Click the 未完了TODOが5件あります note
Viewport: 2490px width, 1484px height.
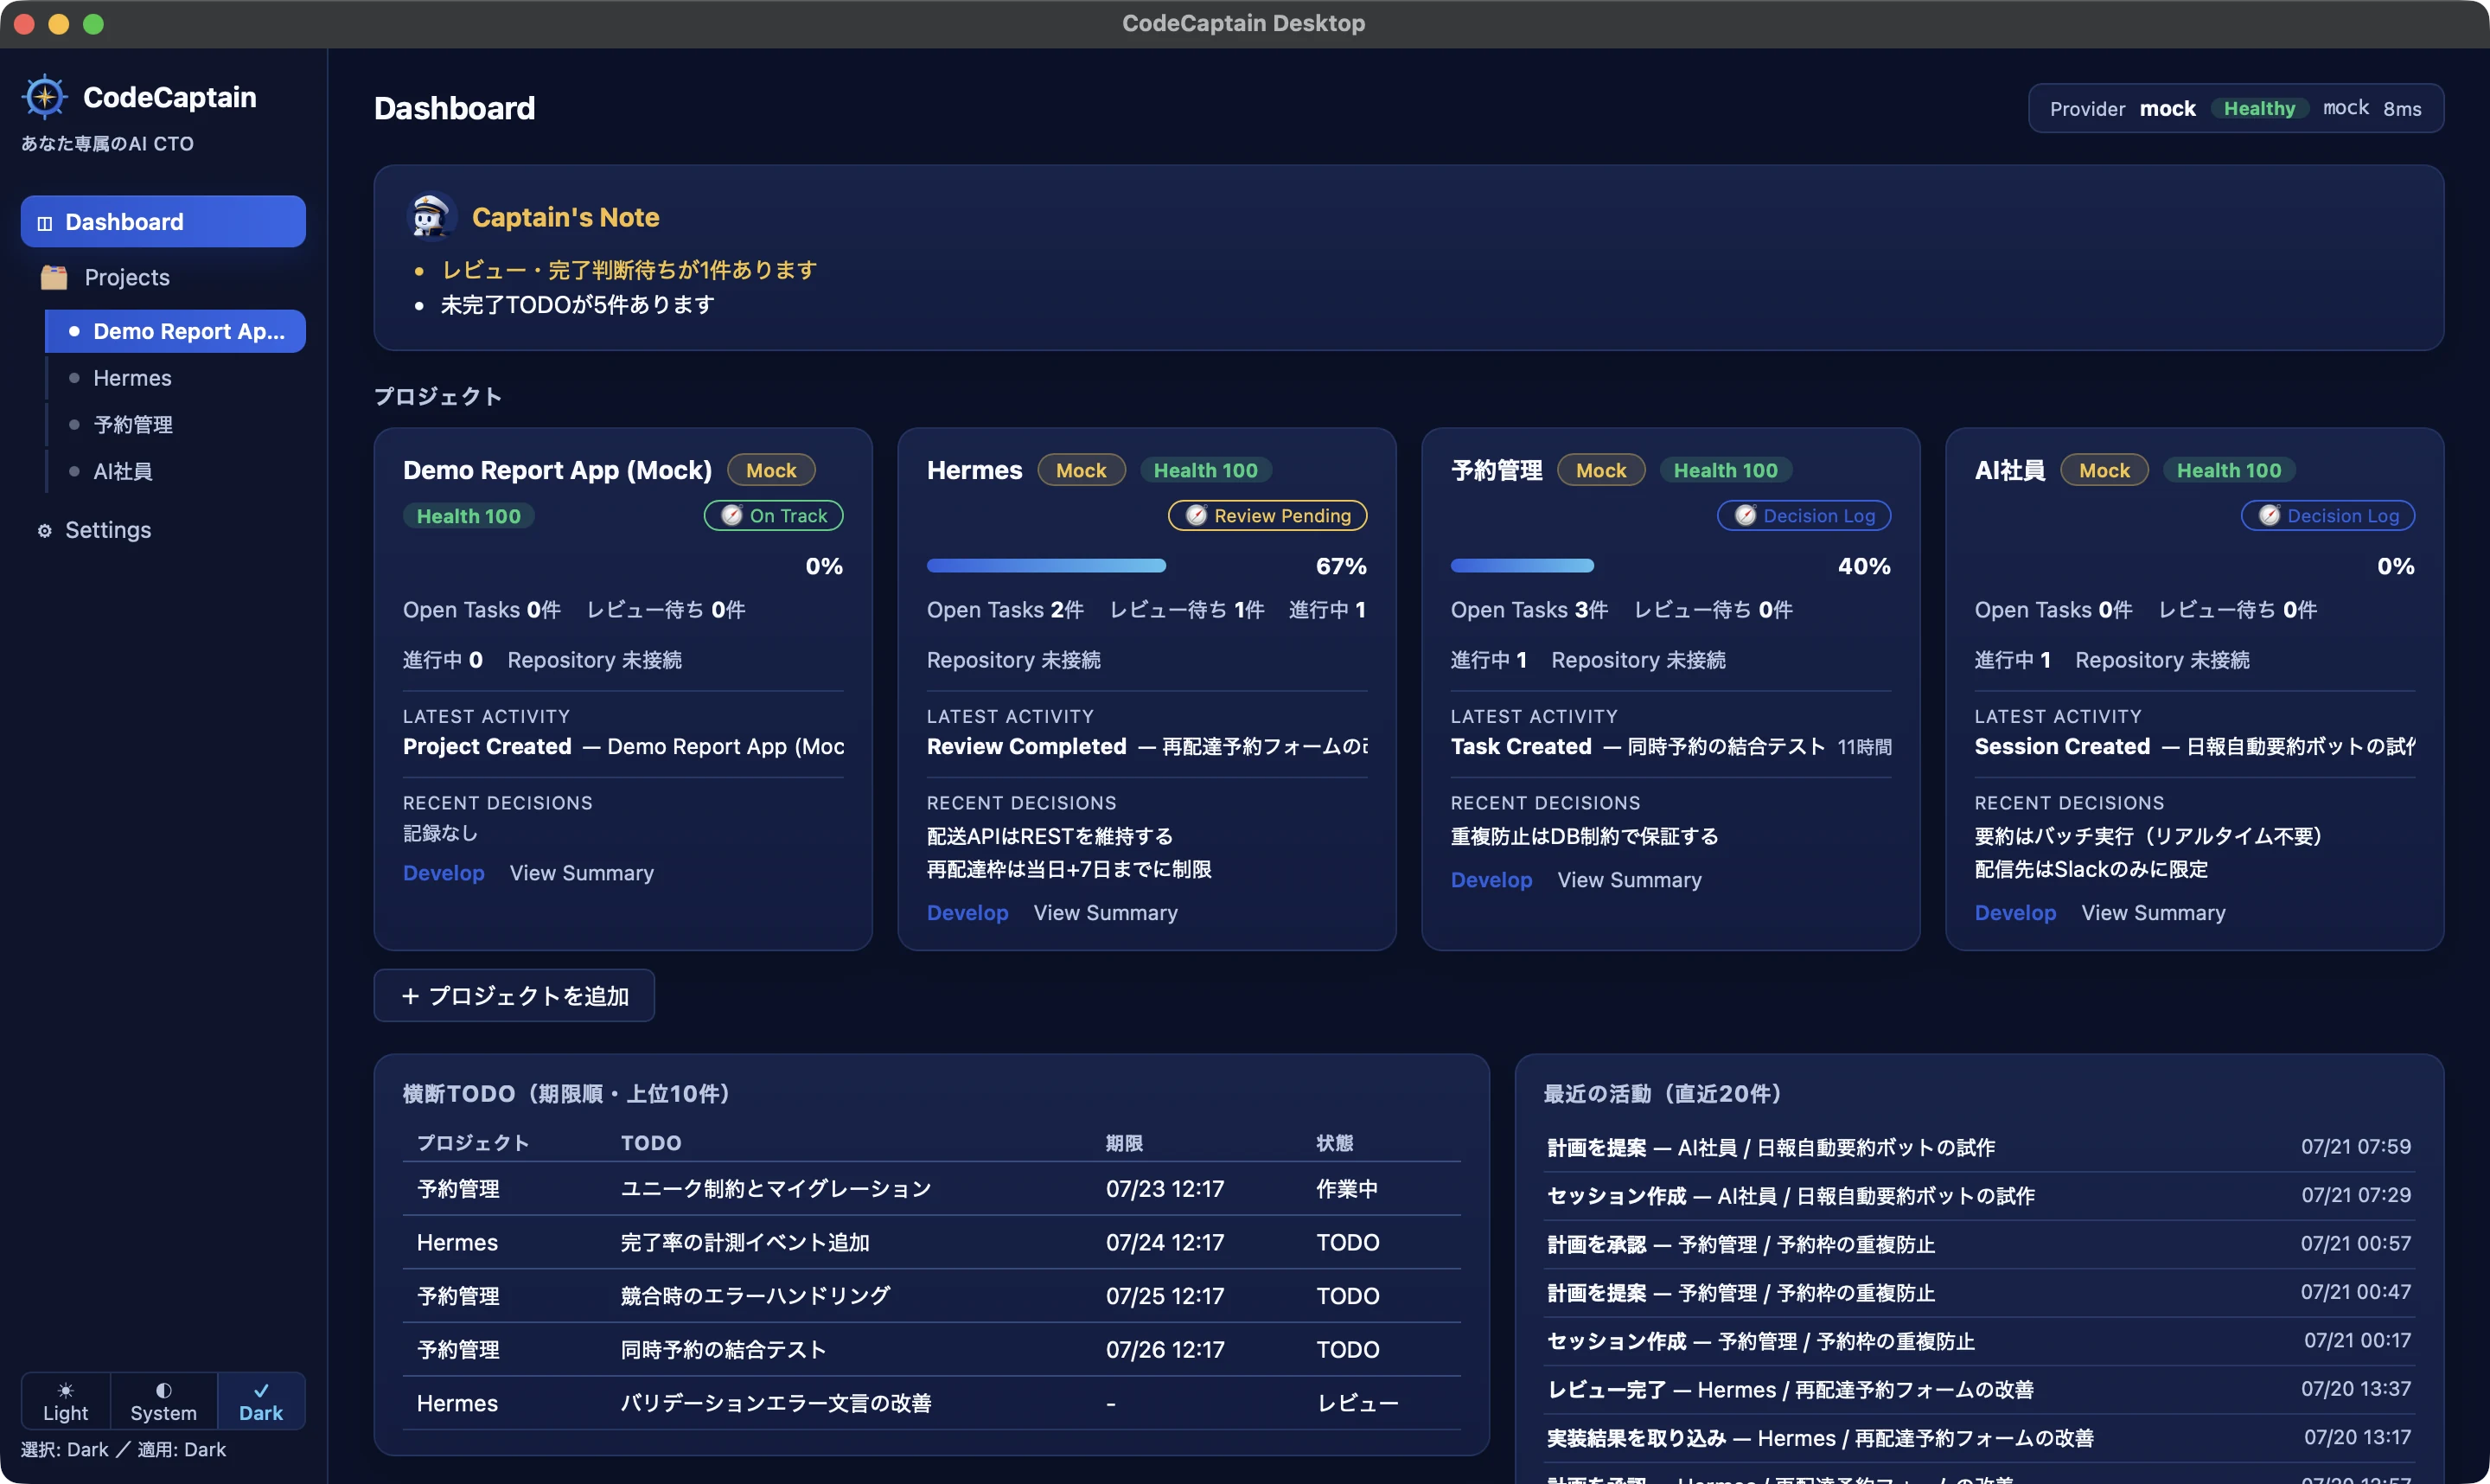point(578,304)
